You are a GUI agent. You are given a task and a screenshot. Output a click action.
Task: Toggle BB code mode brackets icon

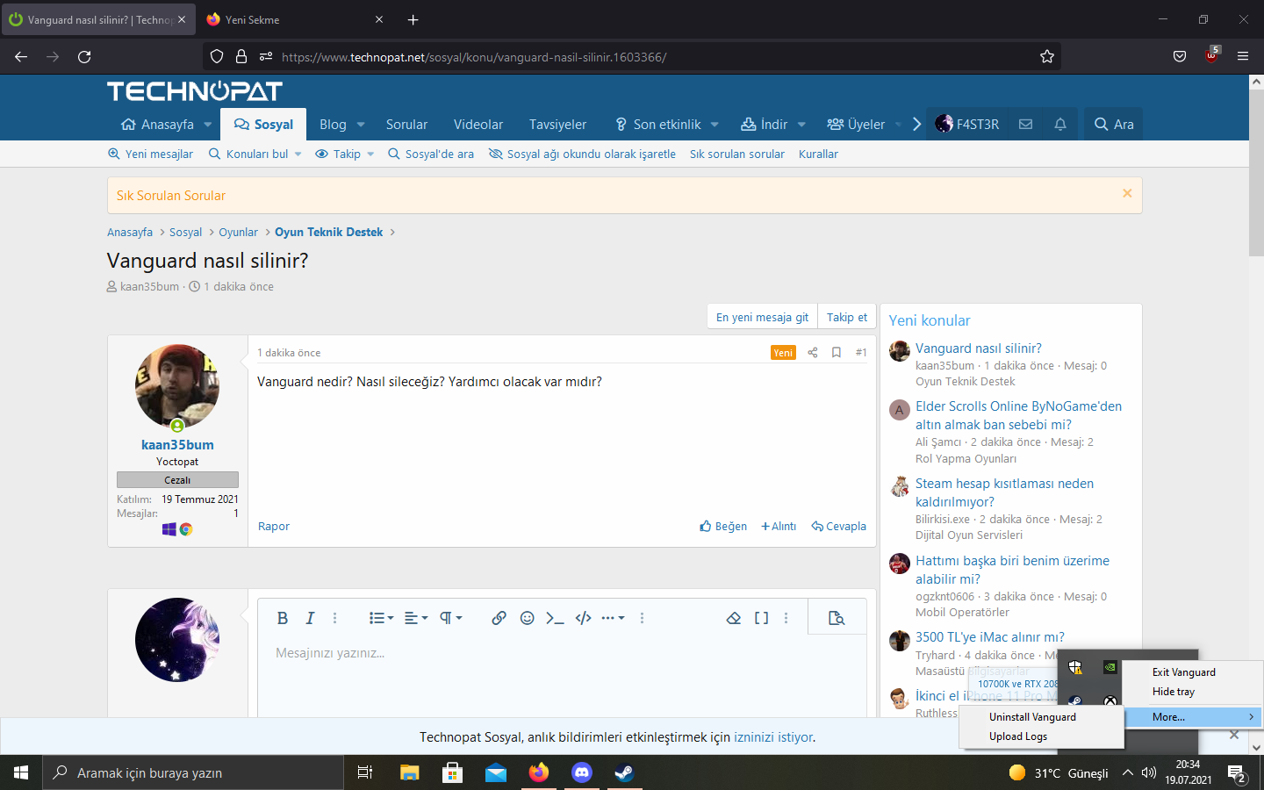coord(761,618)
